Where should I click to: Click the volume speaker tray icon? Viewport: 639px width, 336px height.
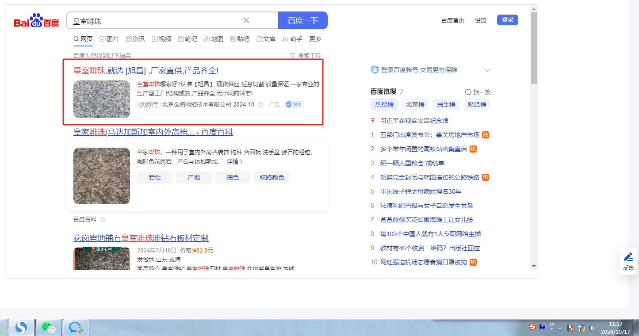point(593,328)
